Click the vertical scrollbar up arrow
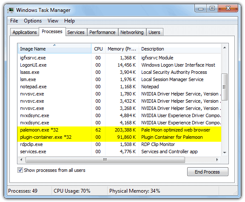The height and width of the screenshot is (202, 245). (225, 48)
